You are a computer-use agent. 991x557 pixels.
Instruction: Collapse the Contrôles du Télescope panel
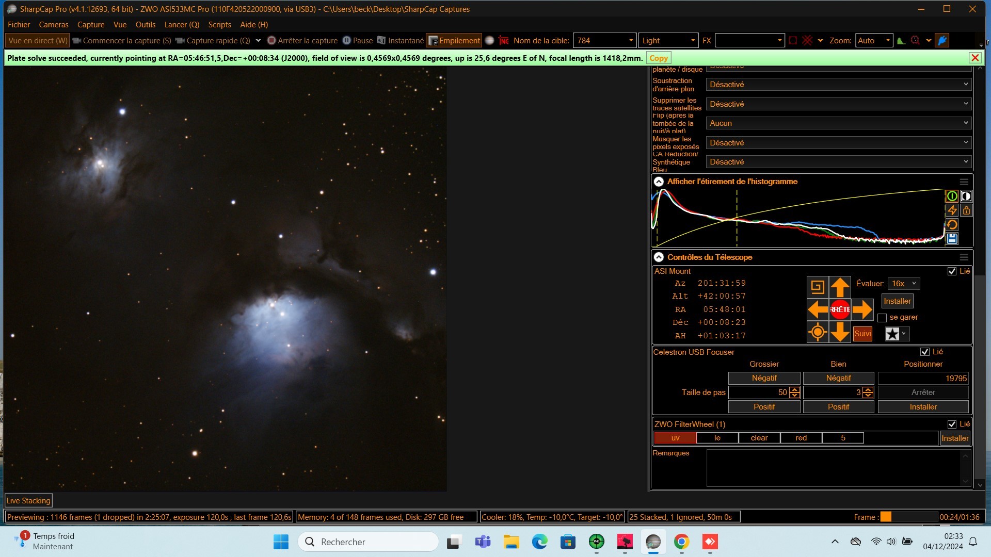coord(659,257)
